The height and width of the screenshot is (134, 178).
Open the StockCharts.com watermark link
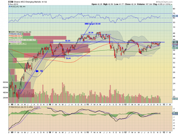(164, 2)
